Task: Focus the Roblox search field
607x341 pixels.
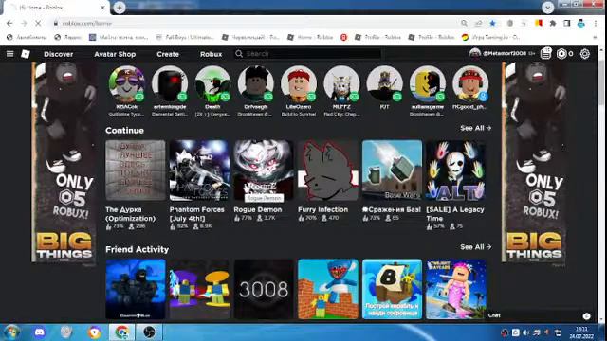Action: click(307, 54)
